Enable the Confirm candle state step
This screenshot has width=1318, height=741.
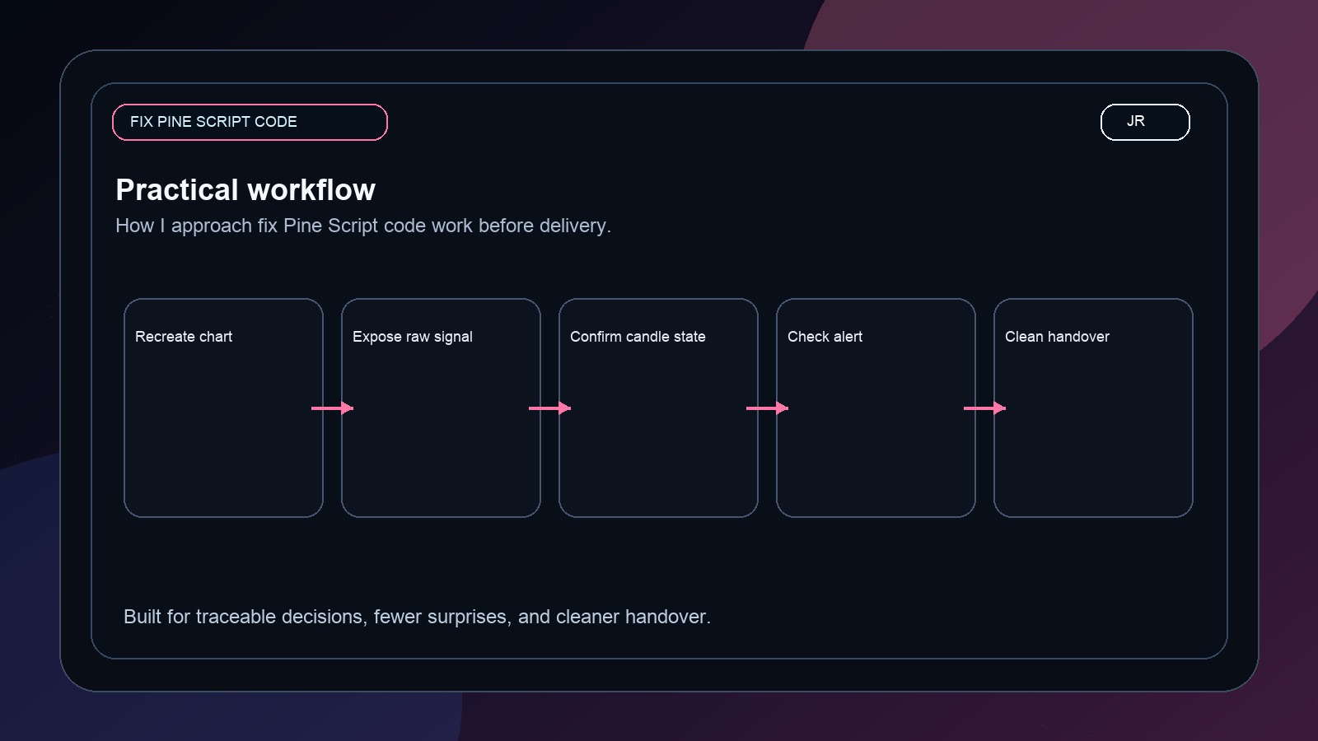tap(658, 408)
